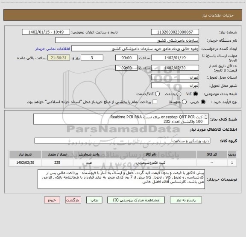Click the delivery province field تهران

[175, 77]
